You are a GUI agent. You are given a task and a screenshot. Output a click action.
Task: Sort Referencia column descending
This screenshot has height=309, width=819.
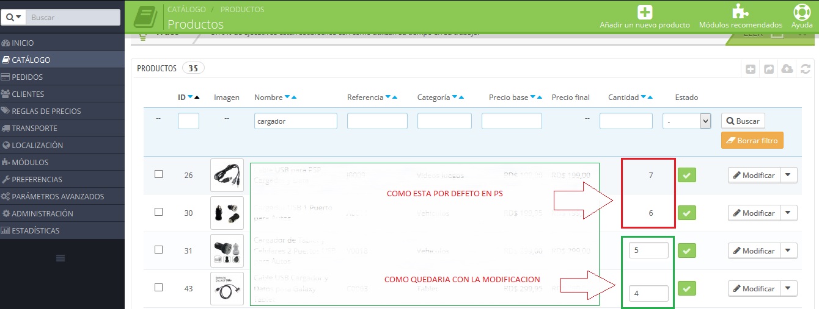387,98
